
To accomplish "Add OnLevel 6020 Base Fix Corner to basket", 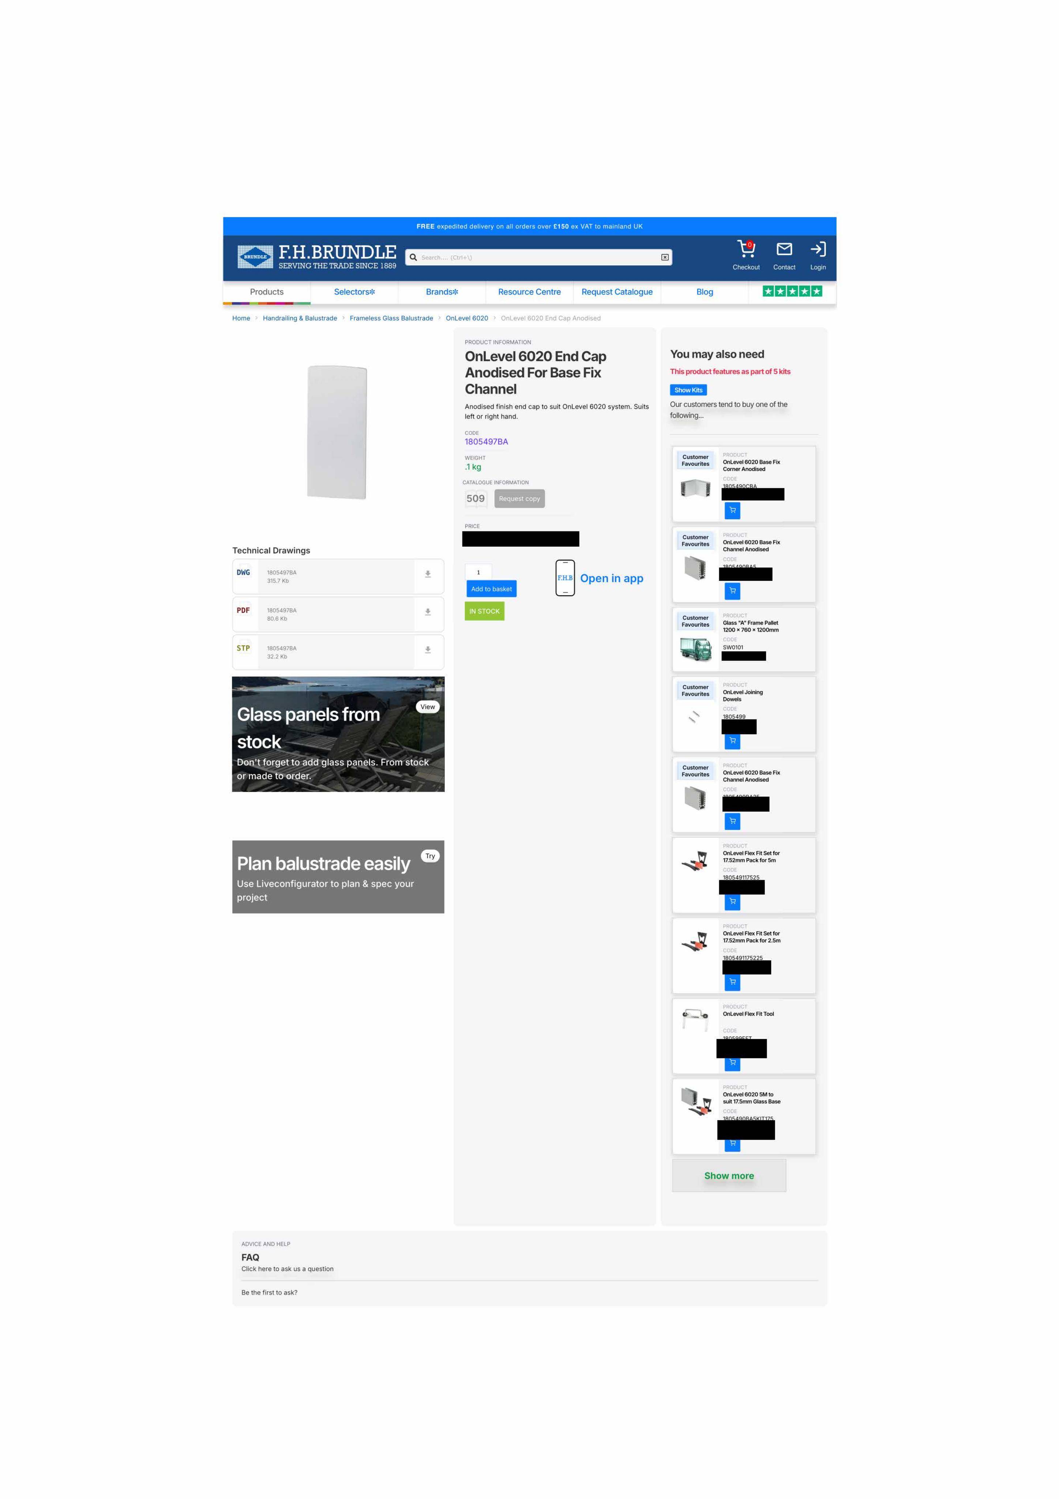I will [x=732, y=510].
